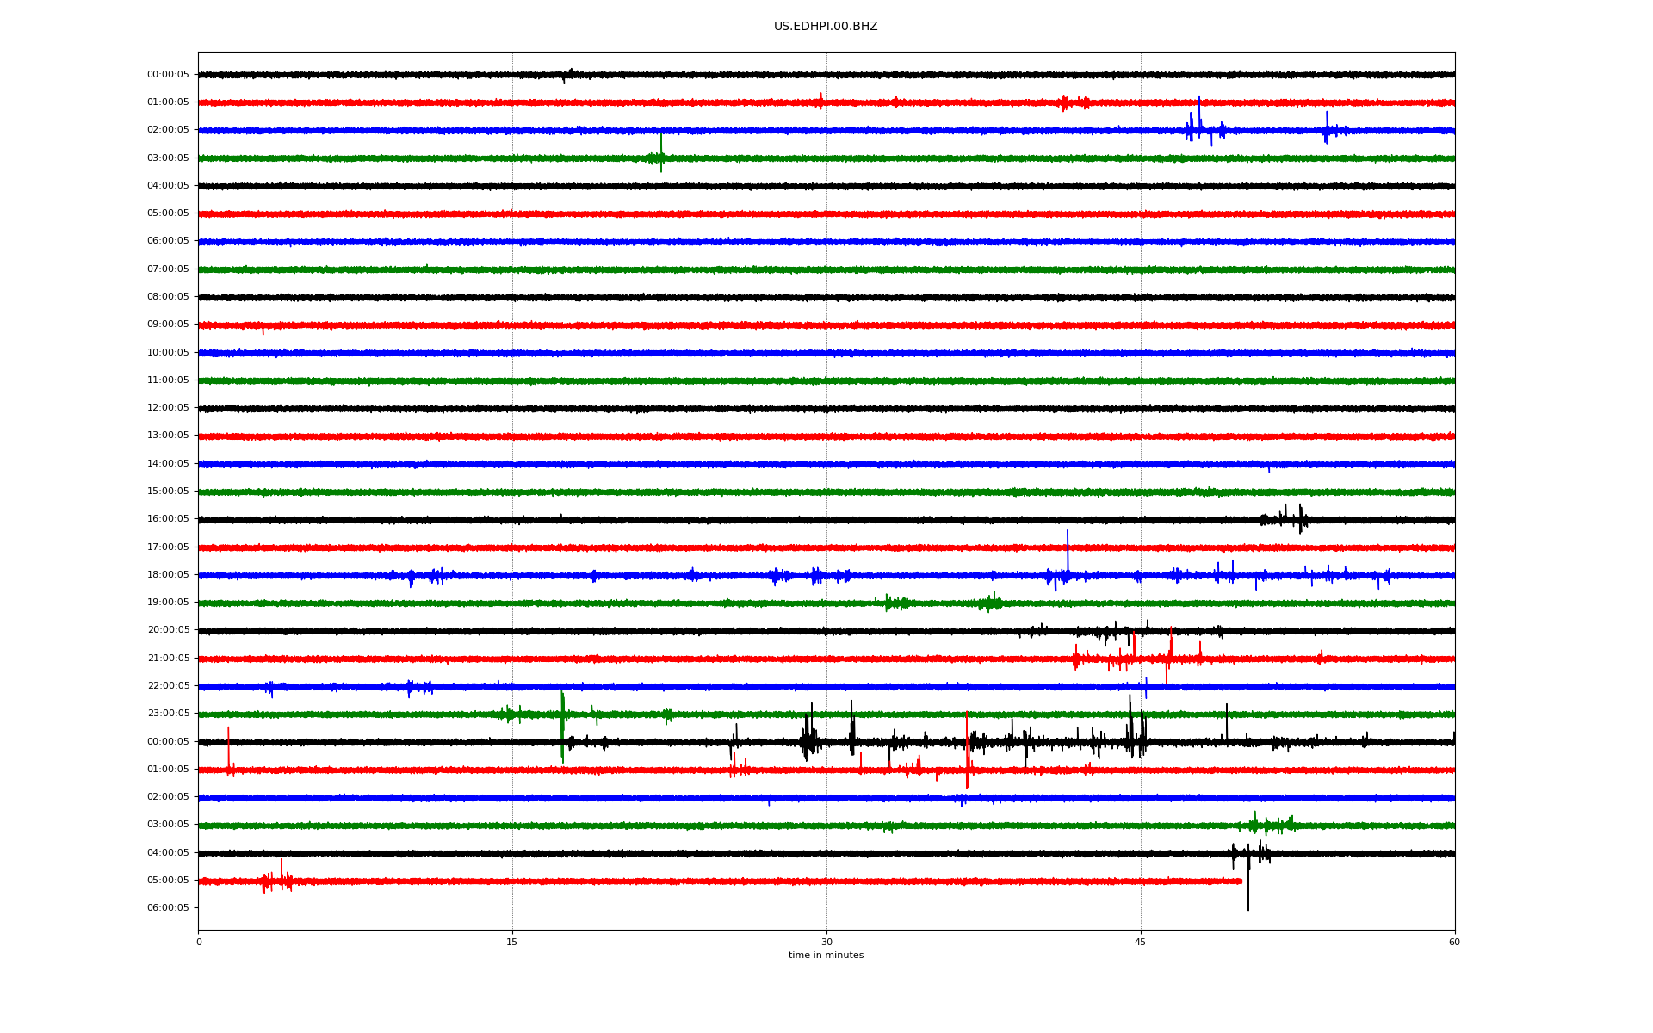Click the x-axis tick label 45
1653x1033 pixels.
1140,942
